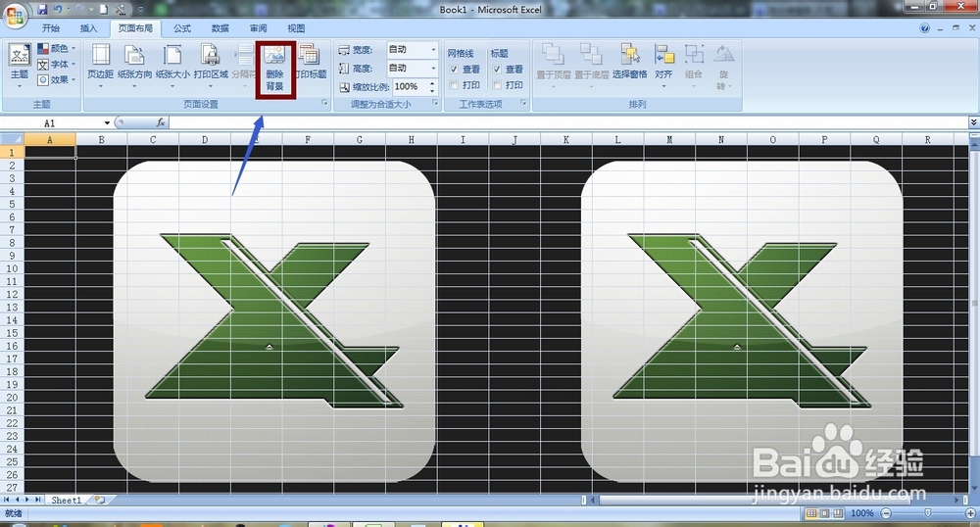980x527 pixels.
Task: Launch Scale to Fit dialog launcher
Action: (436, 103)
